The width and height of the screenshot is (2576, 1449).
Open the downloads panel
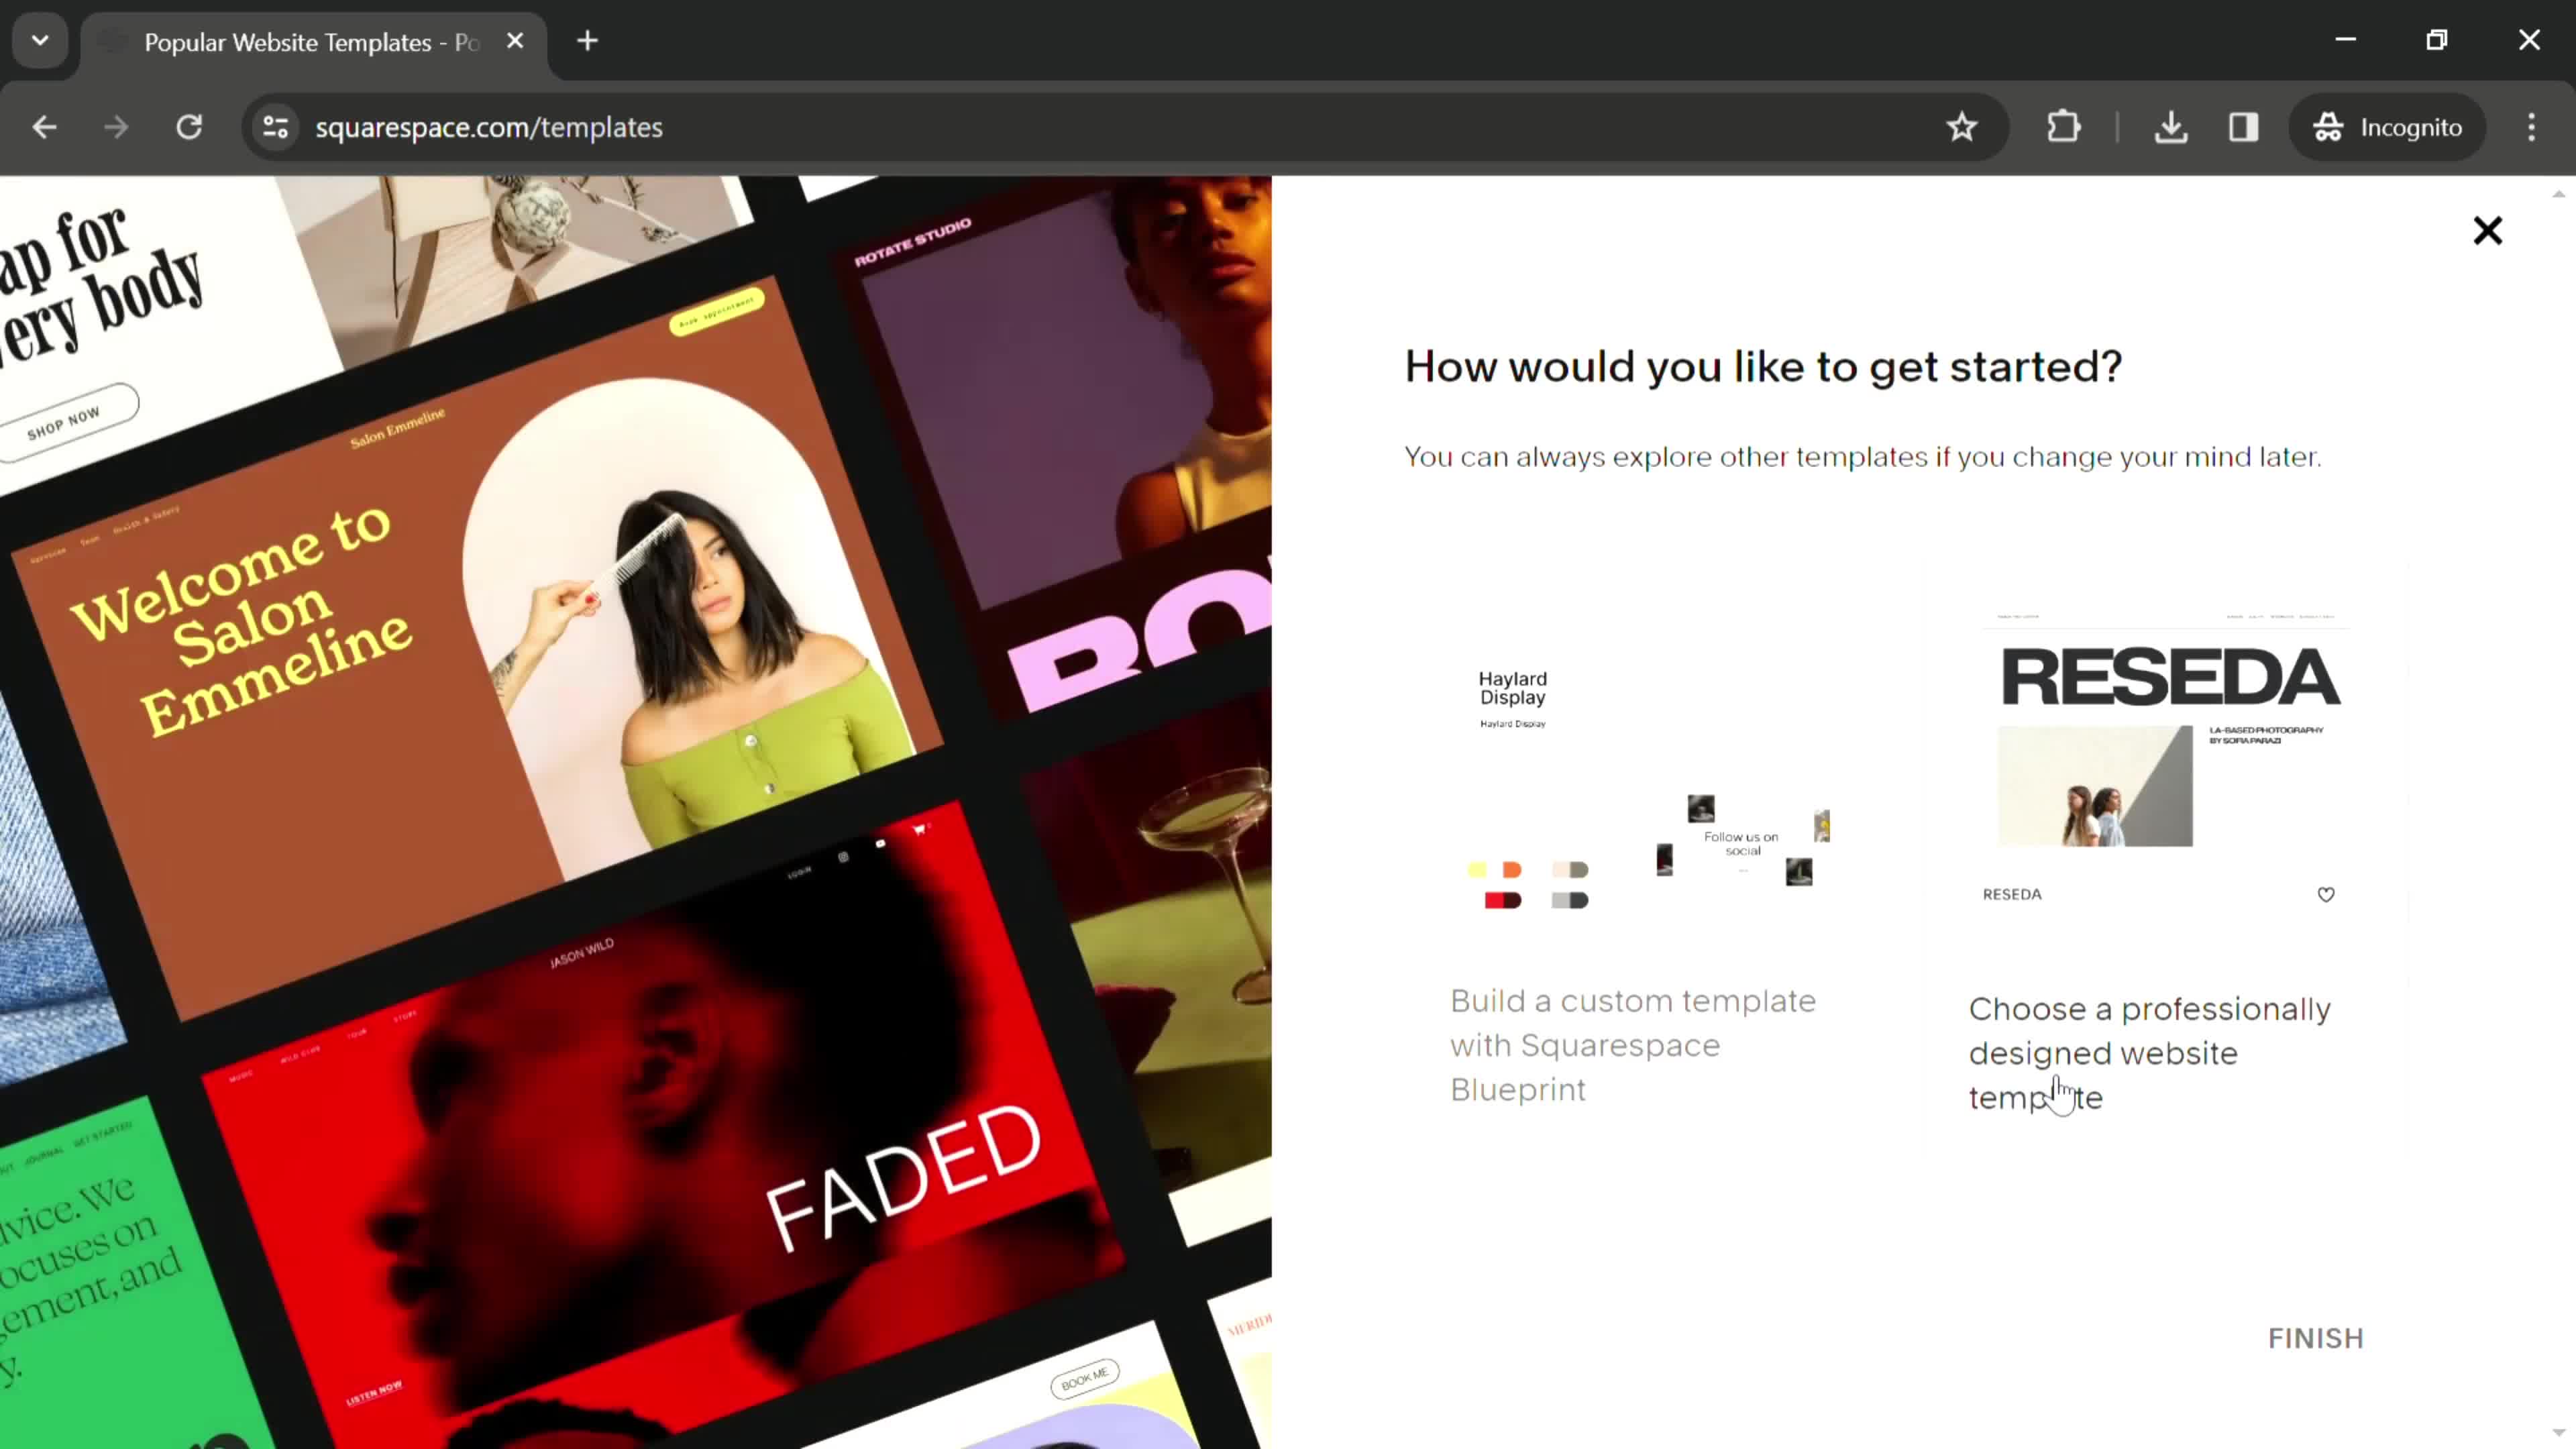tap(2171, 127)
